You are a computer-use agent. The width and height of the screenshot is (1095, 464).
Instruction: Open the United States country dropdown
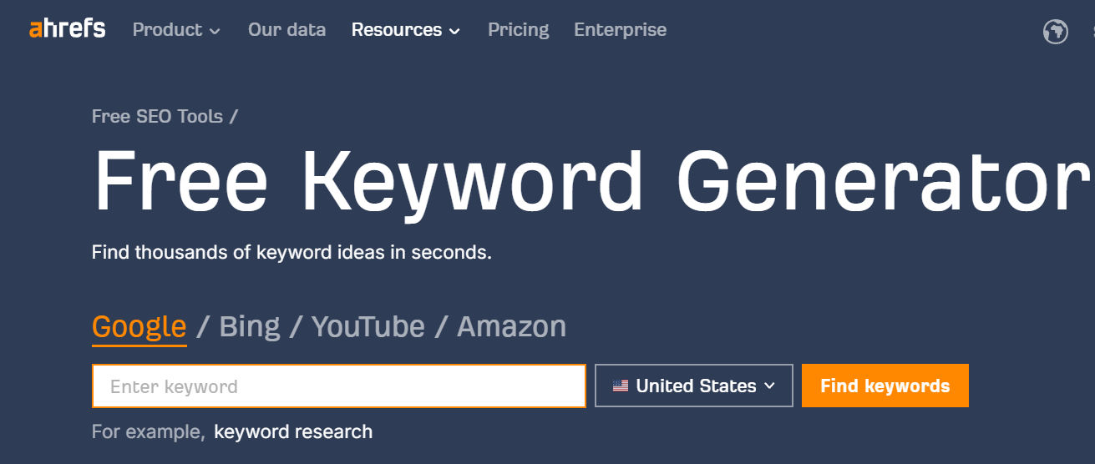tap(693, 386)
